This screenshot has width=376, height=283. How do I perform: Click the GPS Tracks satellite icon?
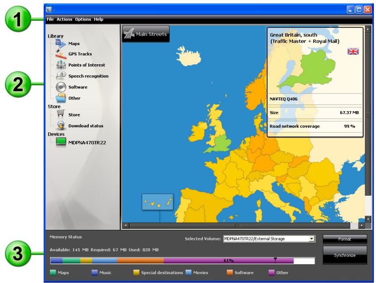point(60,54)
